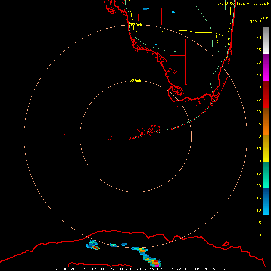Screen dimensions: 271x271
Task: Click the 80 value on the scale
Action: tap(259, 38)
